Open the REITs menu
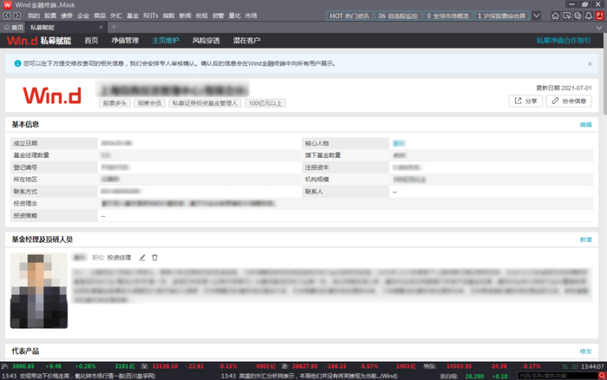The height and width of the screenshot is (380, 607). tap(151, 16)
